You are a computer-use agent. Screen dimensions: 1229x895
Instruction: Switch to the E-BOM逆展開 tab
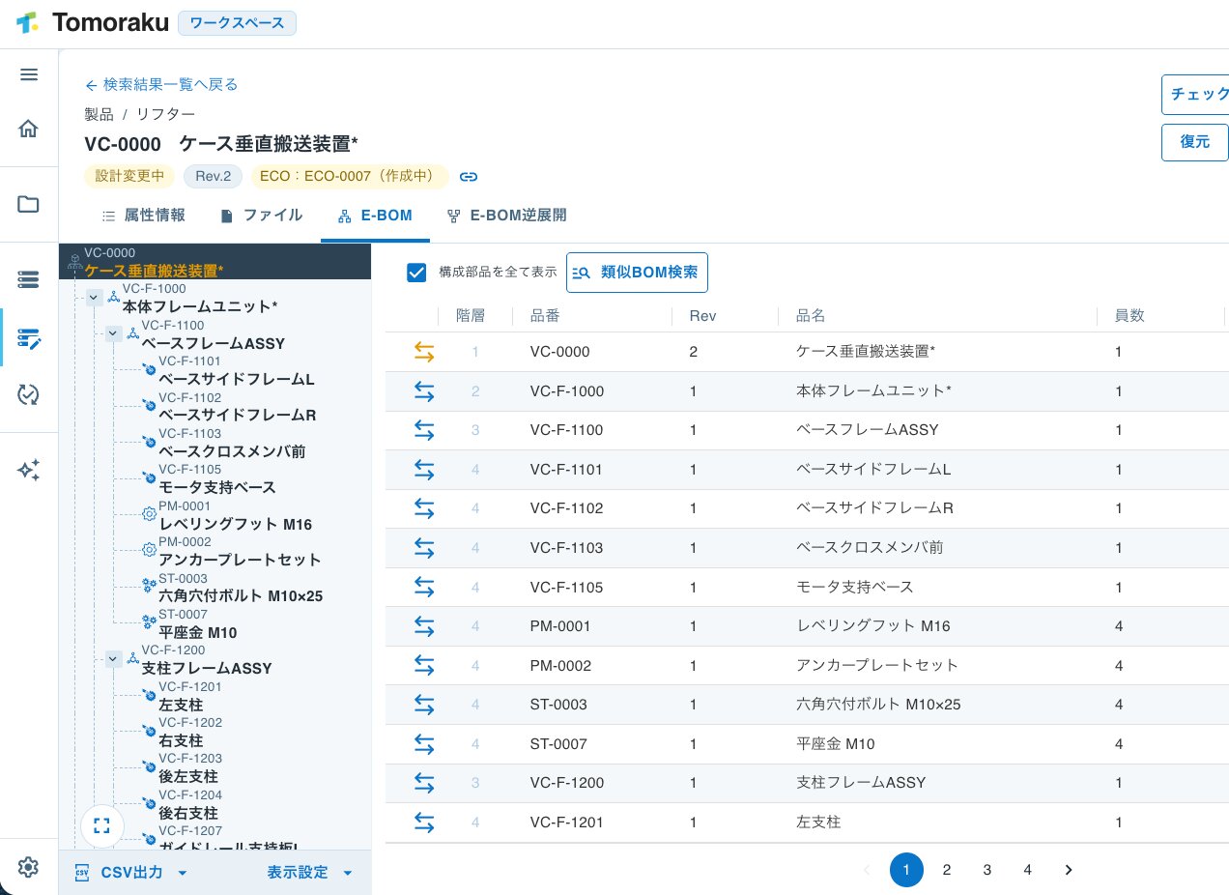506,216
